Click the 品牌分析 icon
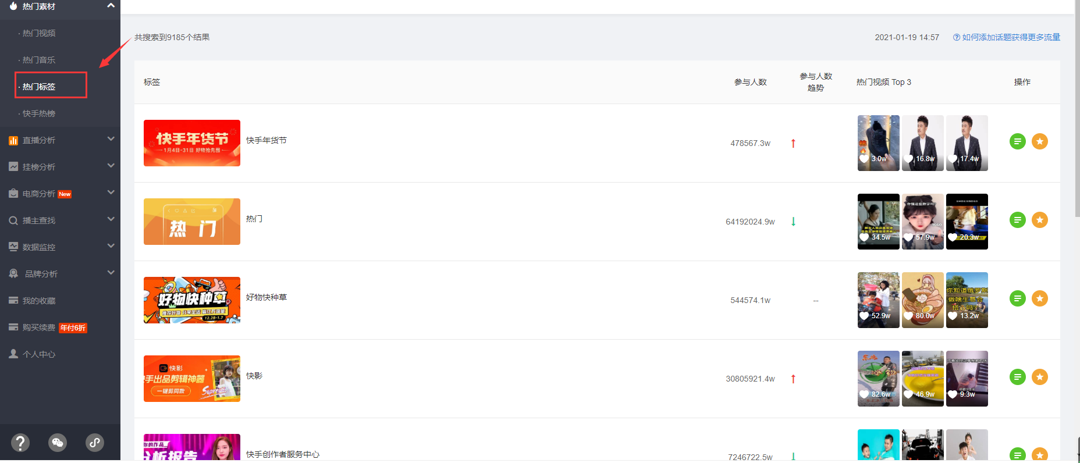 [x=13, y=273]
